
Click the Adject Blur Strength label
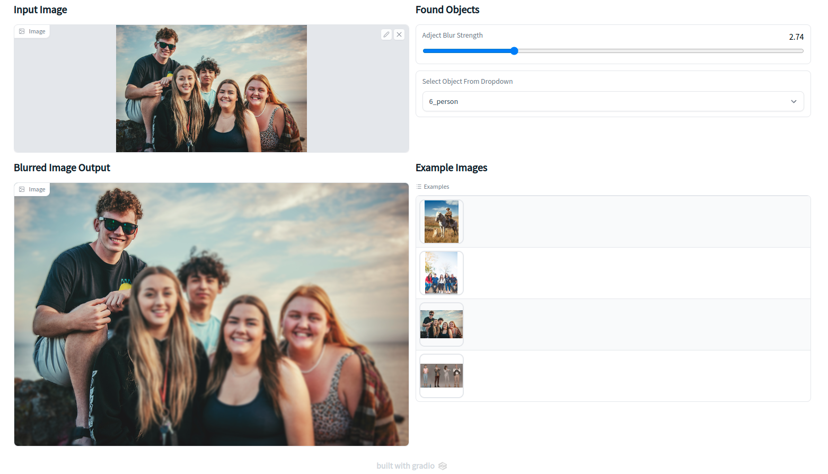coord(452,35)
